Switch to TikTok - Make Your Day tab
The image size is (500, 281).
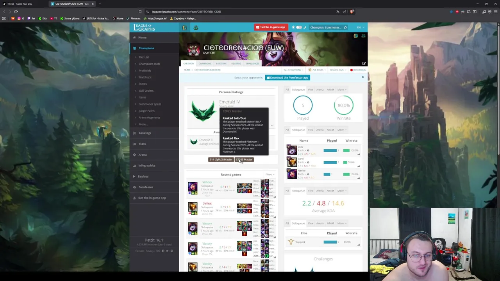20,4
